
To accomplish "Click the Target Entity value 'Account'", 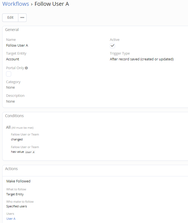I will 13,59.
